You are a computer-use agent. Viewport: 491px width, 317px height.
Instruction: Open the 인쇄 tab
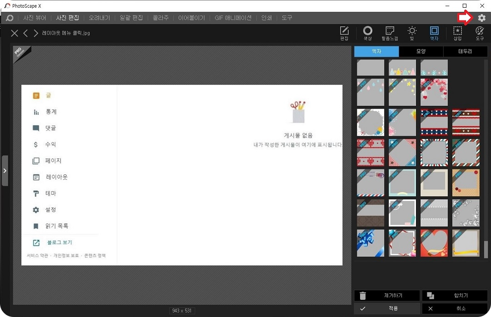[x=266, y=18]
